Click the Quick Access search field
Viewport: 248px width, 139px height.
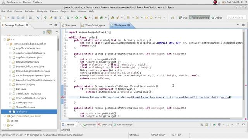(x=237, y=17)
